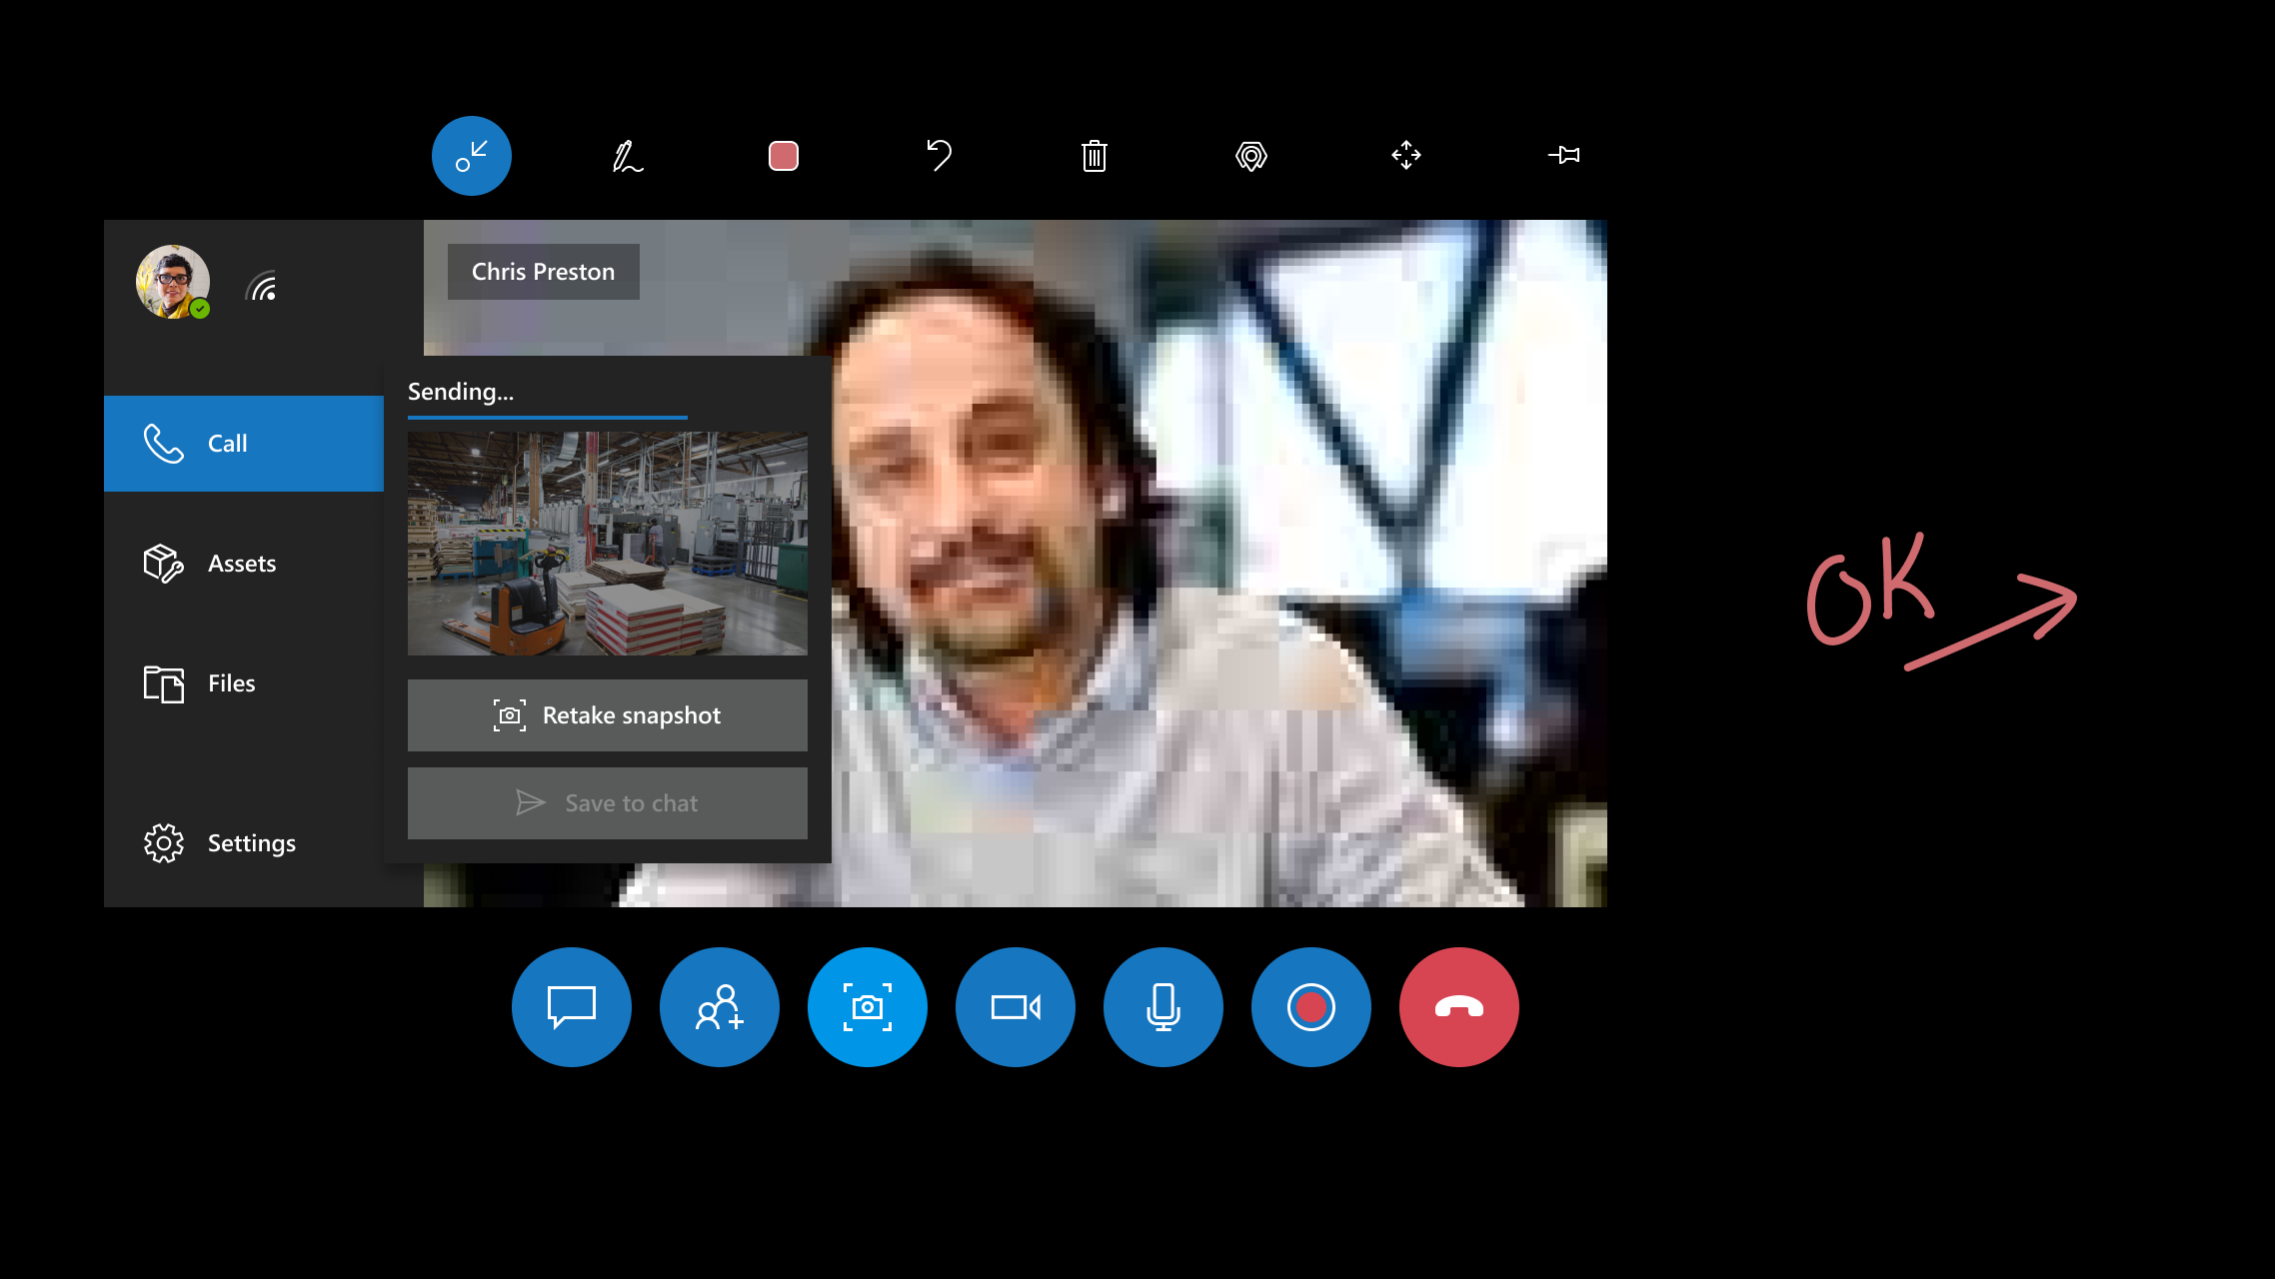Open the Call section

click(x=242, y=442)
